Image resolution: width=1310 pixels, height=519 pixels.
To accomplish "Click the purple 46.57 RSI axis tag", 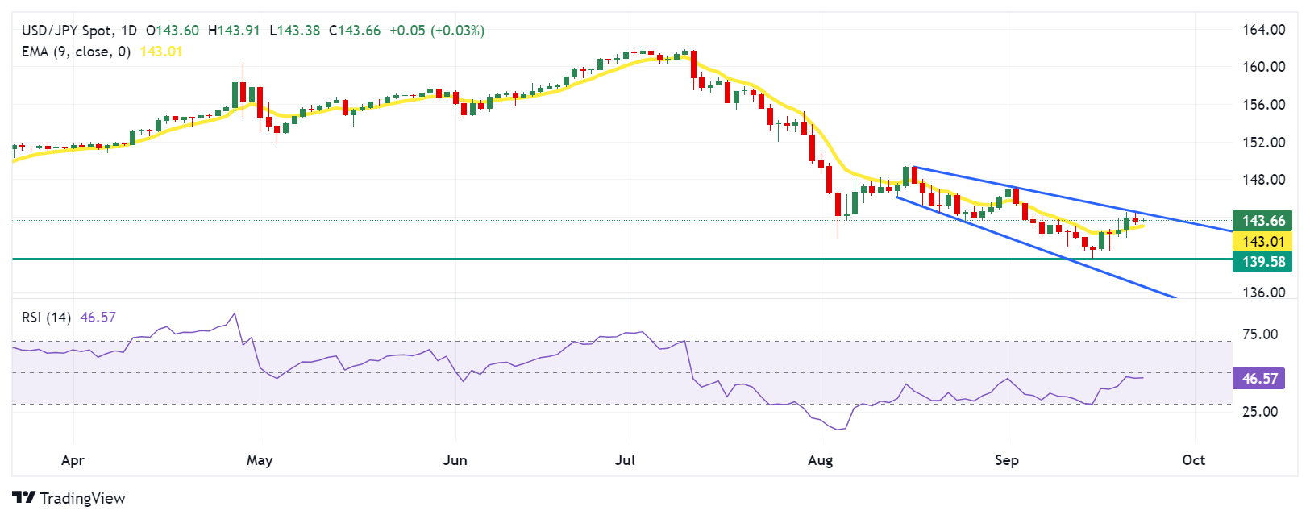I will pyautogui.click(x=1259, y=378).
